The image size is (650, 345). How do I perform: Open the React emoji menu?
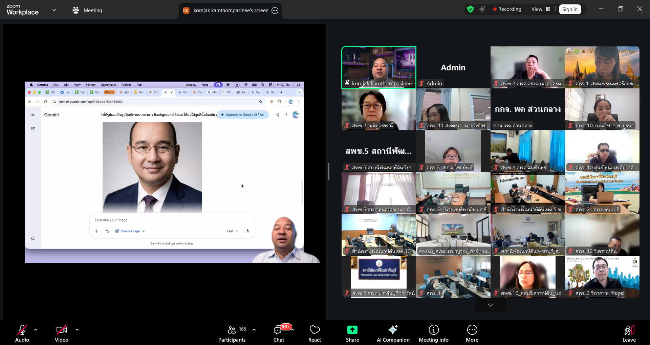pos(315,333)
